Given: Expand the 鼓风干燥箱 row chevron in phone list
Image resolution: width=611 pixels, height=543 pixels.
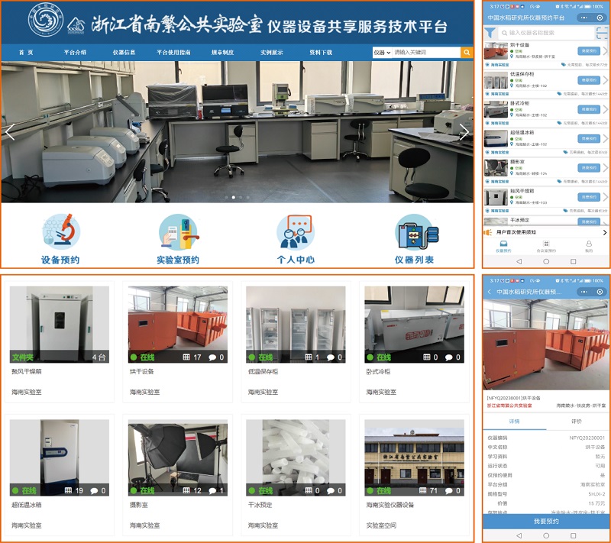Looking at the screenshot, I should 605,197.
